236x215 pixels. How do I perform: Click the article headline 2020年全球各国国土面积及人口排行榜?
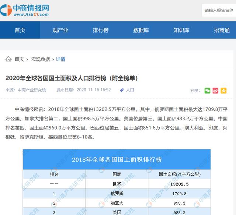tap(72, 78)
